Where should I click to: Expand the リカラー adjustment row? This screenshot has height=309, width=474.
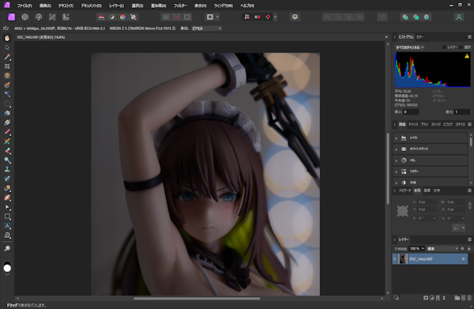click(430, 171)
